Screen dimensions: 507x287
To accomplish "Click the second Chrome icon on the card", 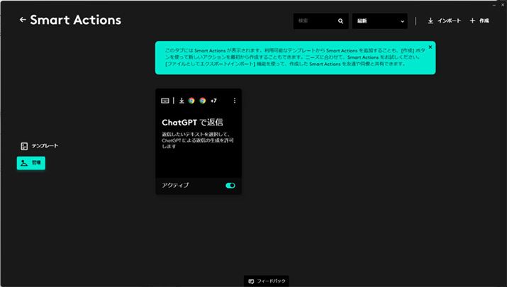I will pos(202,101).
